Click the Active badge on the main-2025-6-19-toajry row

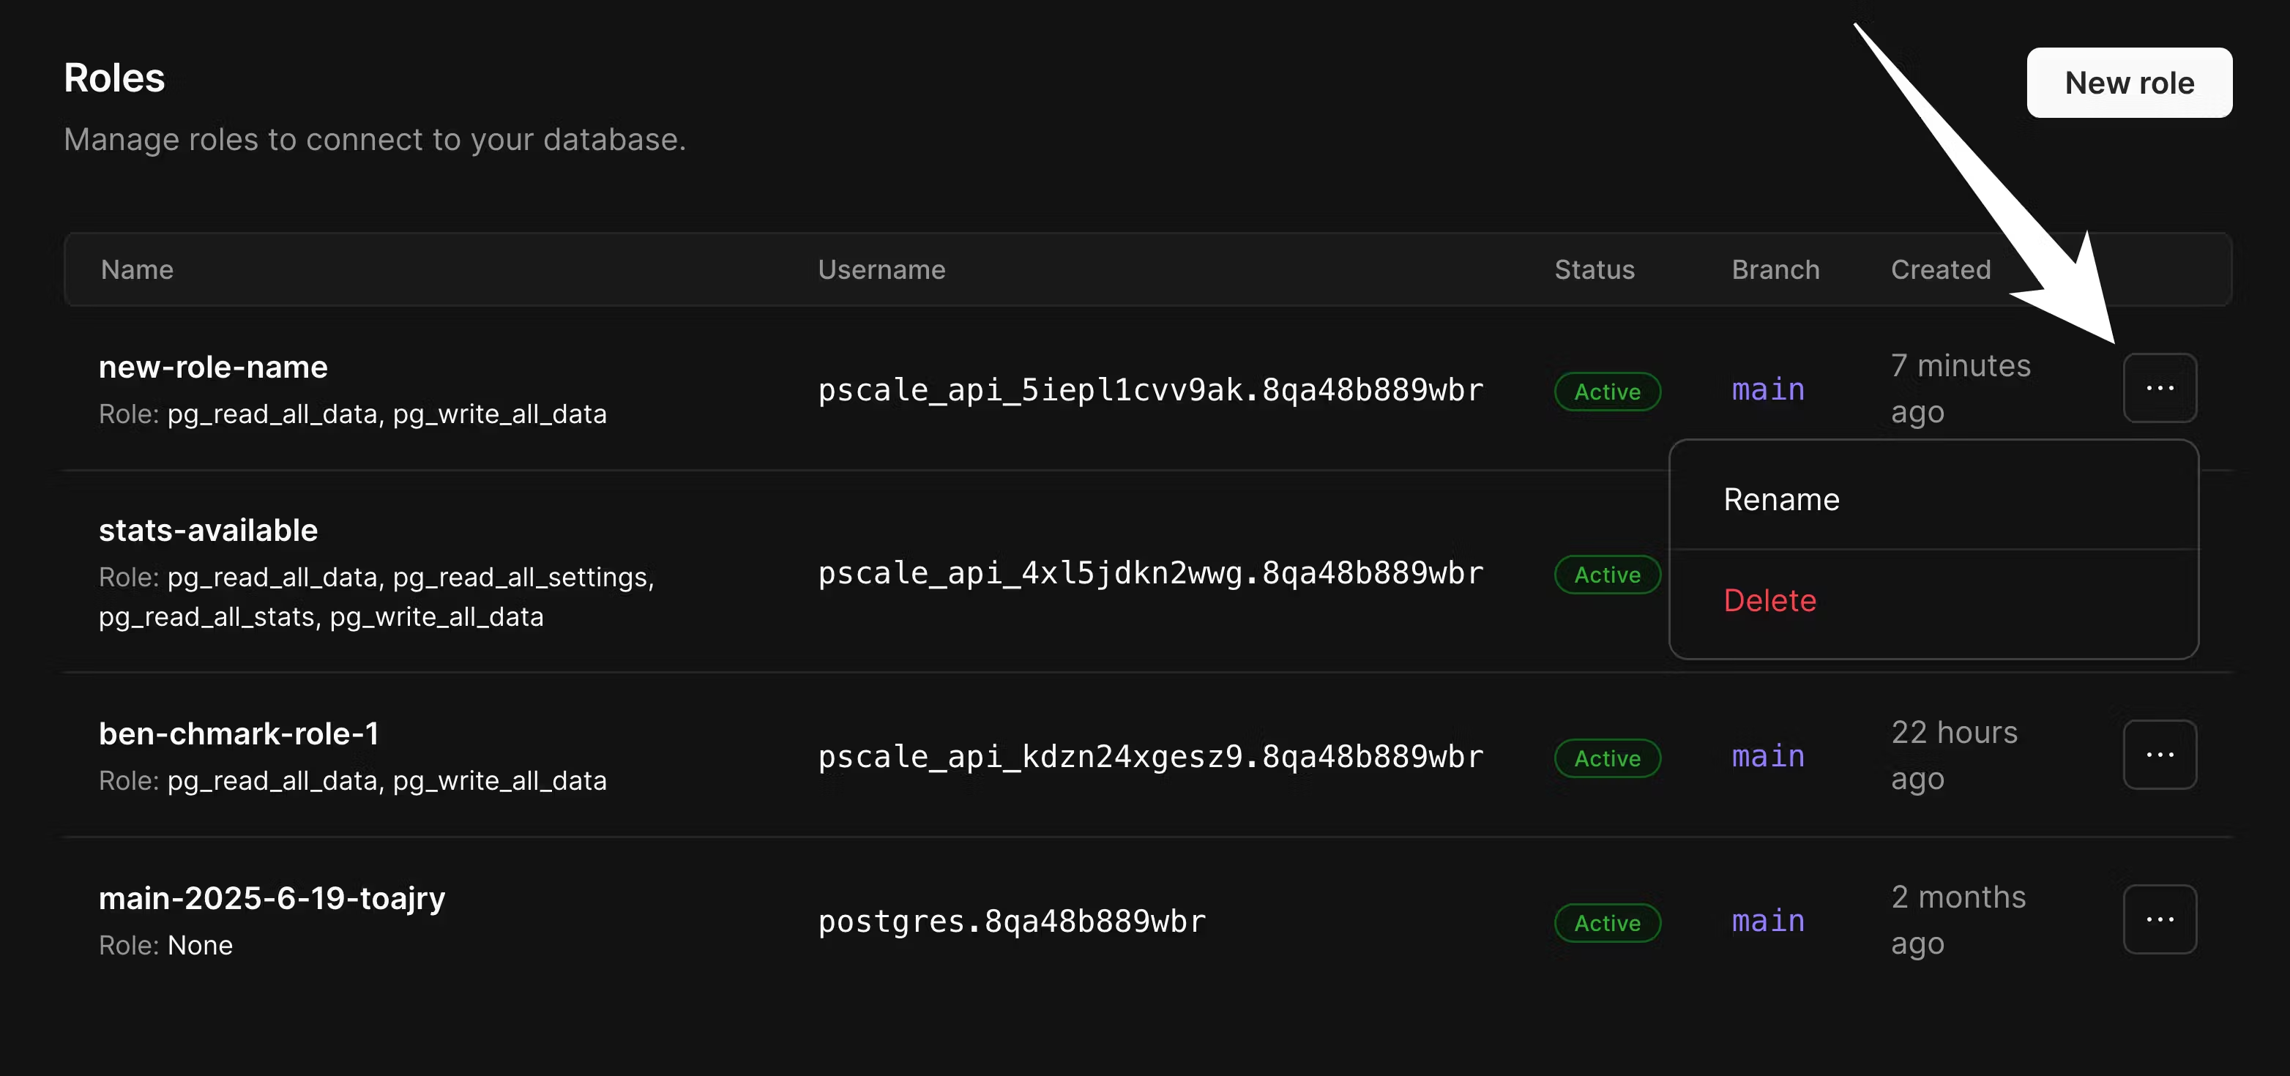(1606, 923)
